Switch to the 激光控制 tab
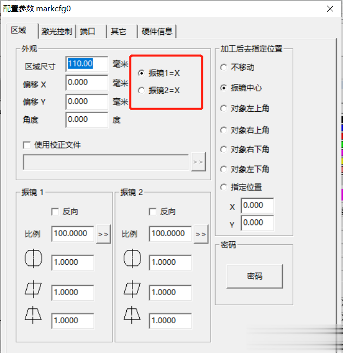The width and height of the screenshot is (343, 353). 56,31
